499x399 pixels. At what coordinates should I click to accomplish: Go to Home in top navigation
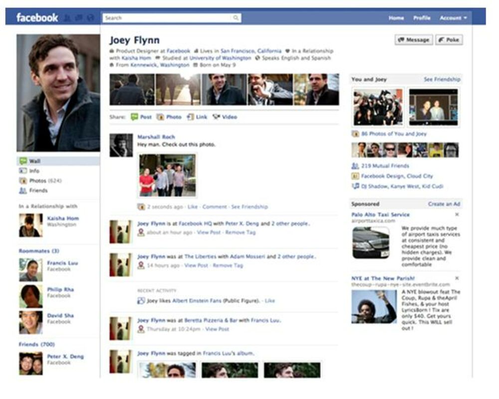point(396,18)
